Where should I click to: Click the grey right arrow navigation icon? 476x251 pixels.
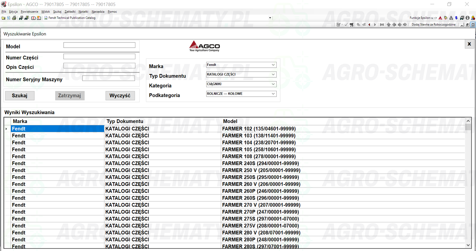coord(400,25)
